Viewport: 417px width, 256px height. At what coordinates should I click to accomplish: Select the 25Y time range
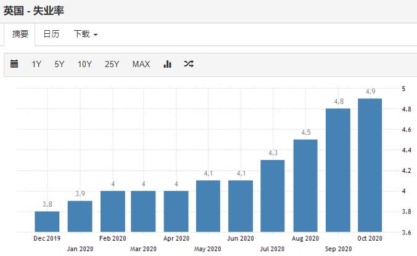click(112, 64)
